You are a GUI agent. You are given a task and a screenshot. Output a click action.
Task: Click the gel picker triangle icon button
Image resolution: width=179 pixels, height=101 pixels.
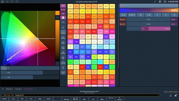pyautogui.click(x=63, y=17)
